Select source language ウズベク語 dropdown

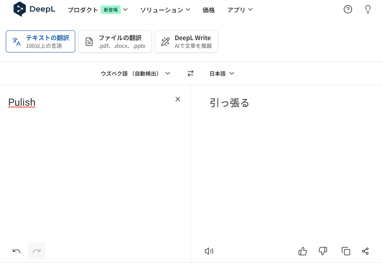135,73
